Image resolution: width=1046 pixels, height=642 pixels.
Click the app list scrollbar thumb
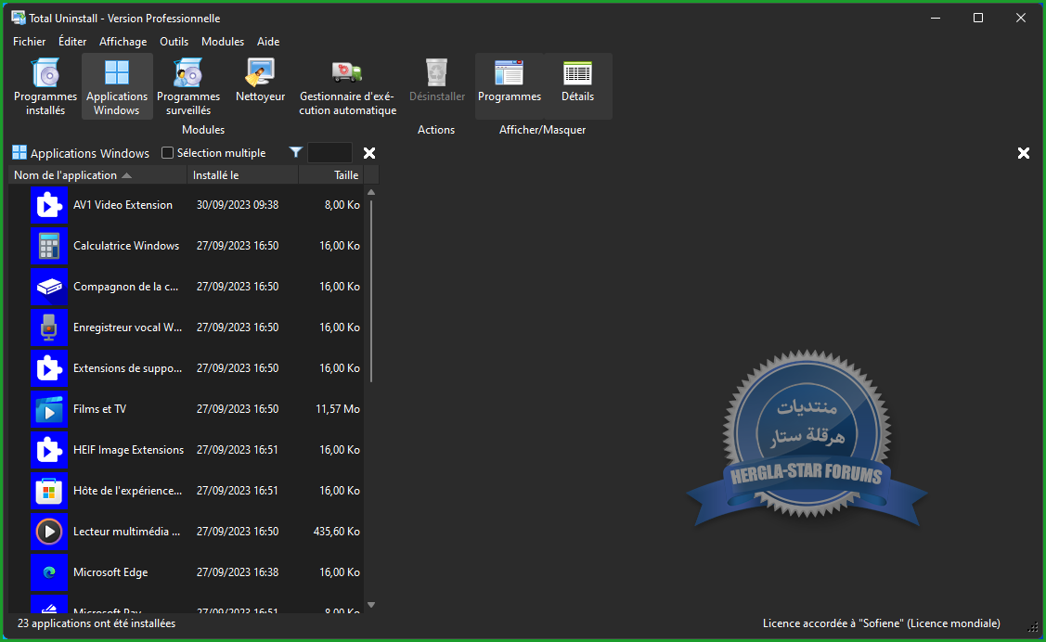point(371,290)
